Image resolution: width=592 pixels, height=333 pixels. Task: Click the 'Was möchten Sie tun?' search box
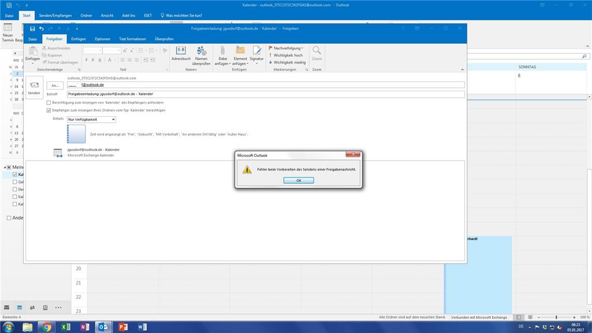click(182, 16)
